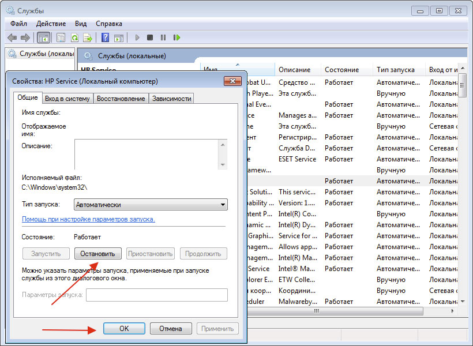Click the Start service play icon
The height and width of the screenshot is (346, 473).
(137, 37)
